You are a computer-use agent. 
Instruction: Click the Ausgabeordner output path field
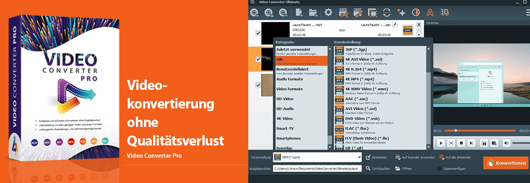[317, 169]
